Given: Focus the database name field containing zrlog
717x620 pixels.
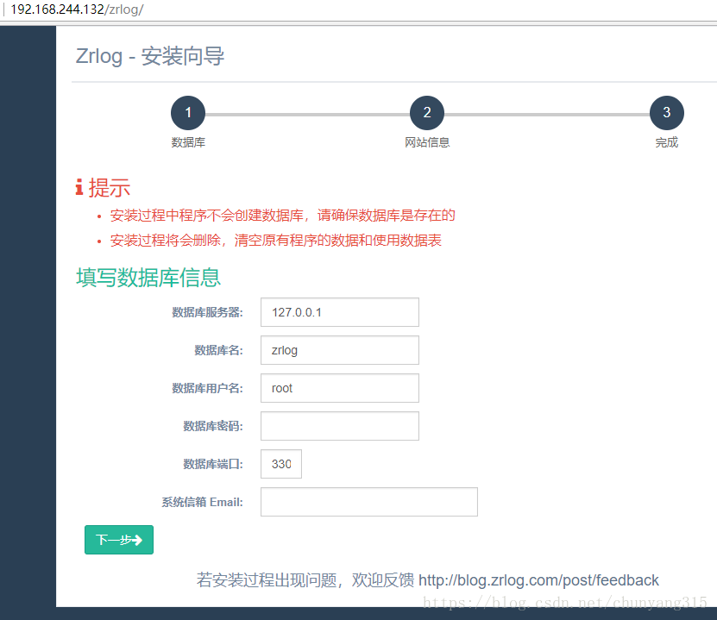Looking at the screenshot, I should tap(340, 350).
